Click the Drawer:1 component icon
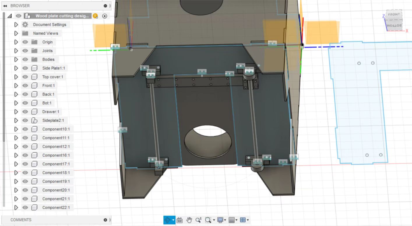 (x=34, y=112)
